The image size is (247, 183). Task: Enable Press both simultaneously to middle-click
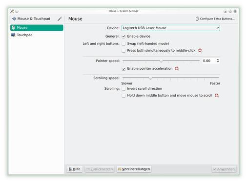tap(123, 51)
